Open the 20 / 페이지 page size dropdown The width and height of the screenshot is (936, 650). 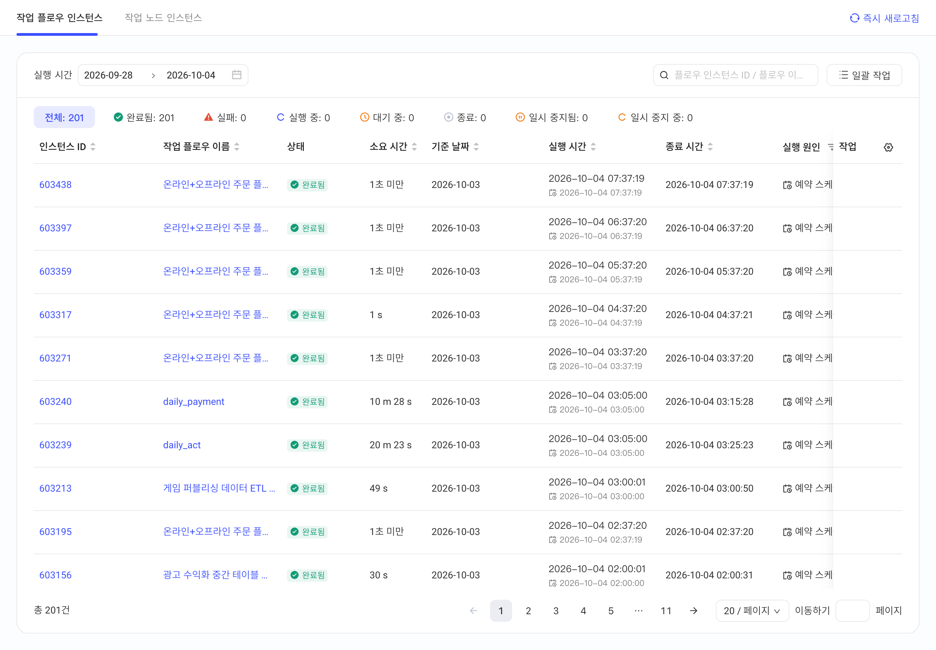click(x=752, y=610)
